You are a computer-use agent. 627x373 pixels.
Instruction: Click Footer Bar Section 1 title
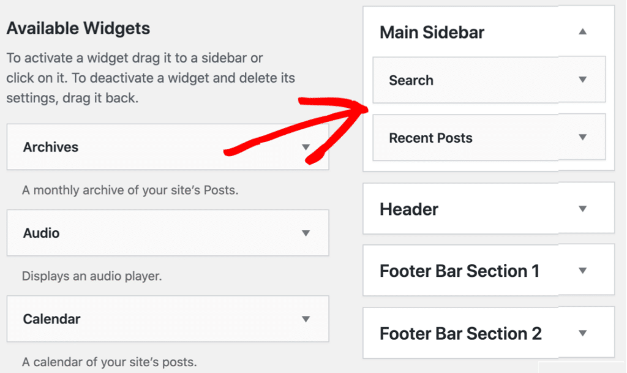tap(460, 270)
